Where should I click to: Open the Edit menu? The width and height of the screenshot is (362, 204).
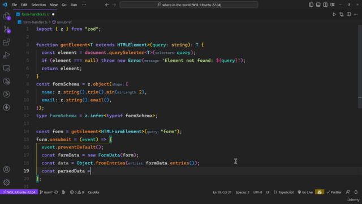[24, 5]
